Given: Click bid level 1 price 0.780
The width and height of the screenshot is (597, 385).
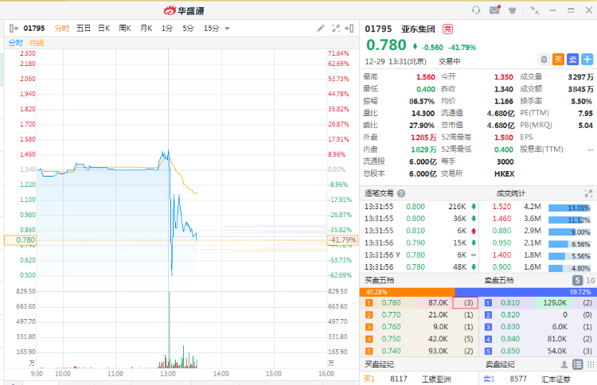Looking at the screenshot, I should click(391, 303).
